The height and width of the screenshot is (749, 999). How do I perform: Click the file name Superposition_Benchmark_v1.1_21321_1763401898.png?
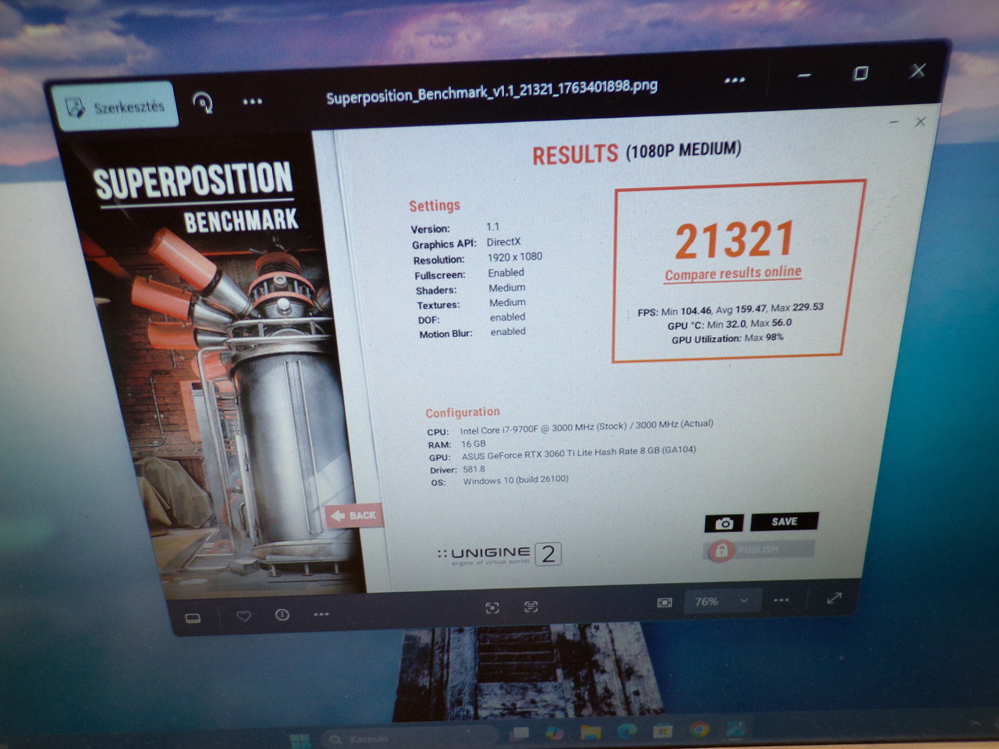click(492, 91)
